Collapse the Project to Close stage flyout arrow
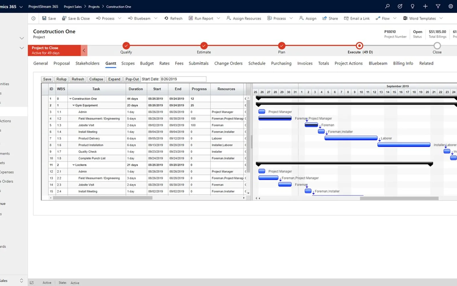Image resolution: width=457 pixels, height=286 pixels. click(x=84, y=50)
